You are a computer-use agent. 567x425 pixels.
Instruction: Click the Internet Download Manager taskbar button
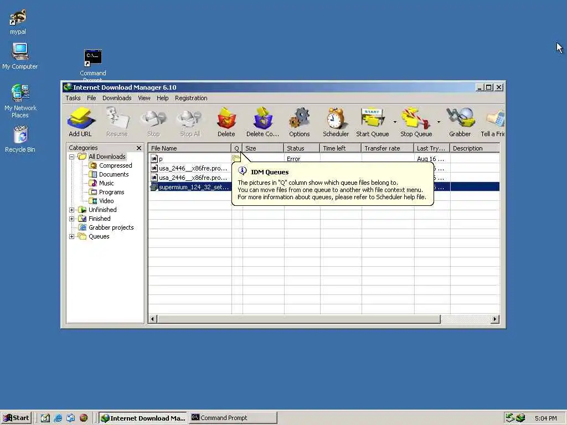143,418
